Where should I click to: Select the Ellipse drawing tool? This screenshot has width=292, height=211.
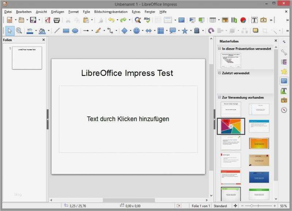(x=75, y=30)
